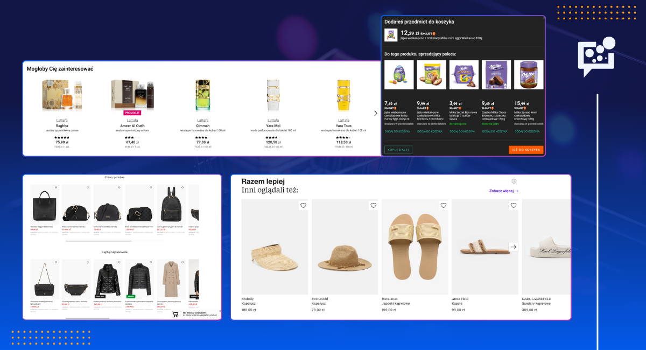Viewport: 646px width, 350px height.
Task: Click the heart on the czarna pikowana kurtka
Action: point(152,262)
